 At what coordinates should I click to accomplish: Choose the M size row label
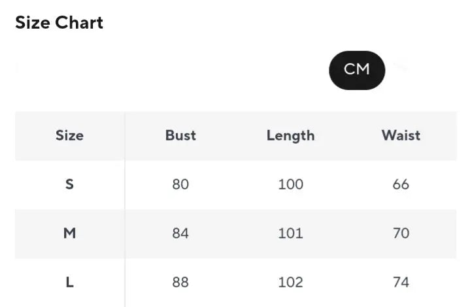(x=69, y=233)
